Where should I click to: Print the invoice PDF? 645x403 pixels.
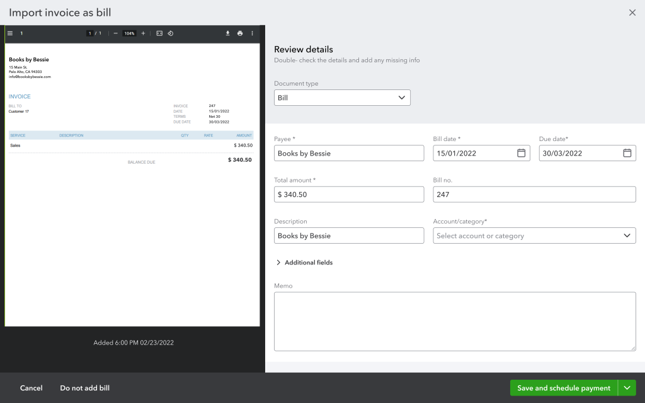[x=240, y=33]
